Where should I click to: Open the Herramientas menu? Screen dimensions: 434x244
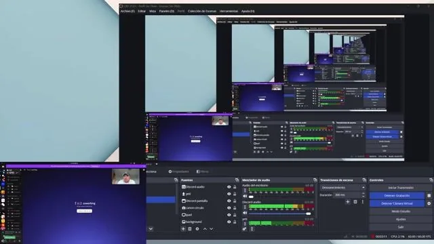click(x=229, y=12)
